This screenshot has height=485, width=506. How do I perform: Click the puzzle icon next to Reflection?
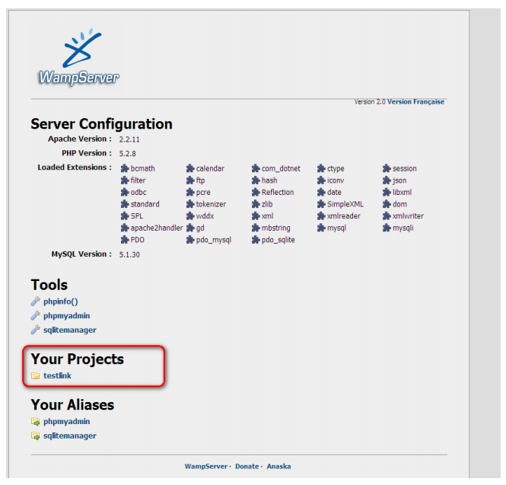point(256,192)
